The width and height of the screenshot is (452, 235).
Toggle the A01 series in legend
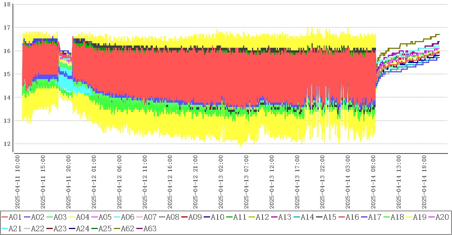15,217
